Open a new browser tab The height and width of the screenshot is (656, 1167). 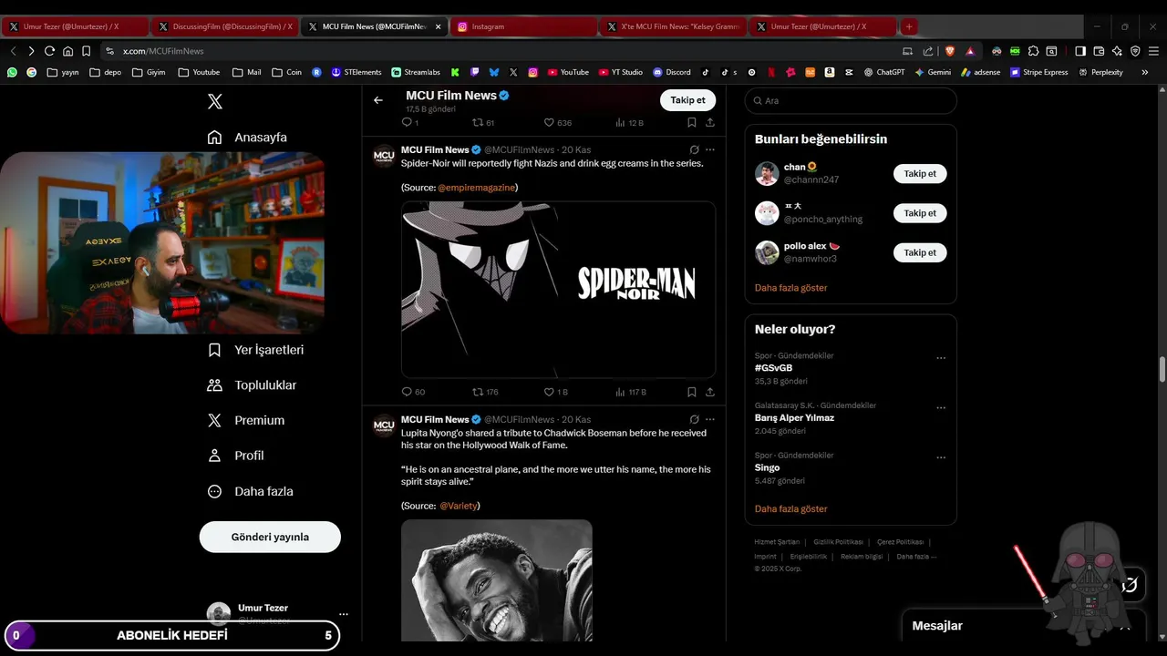tap(909, 27)
